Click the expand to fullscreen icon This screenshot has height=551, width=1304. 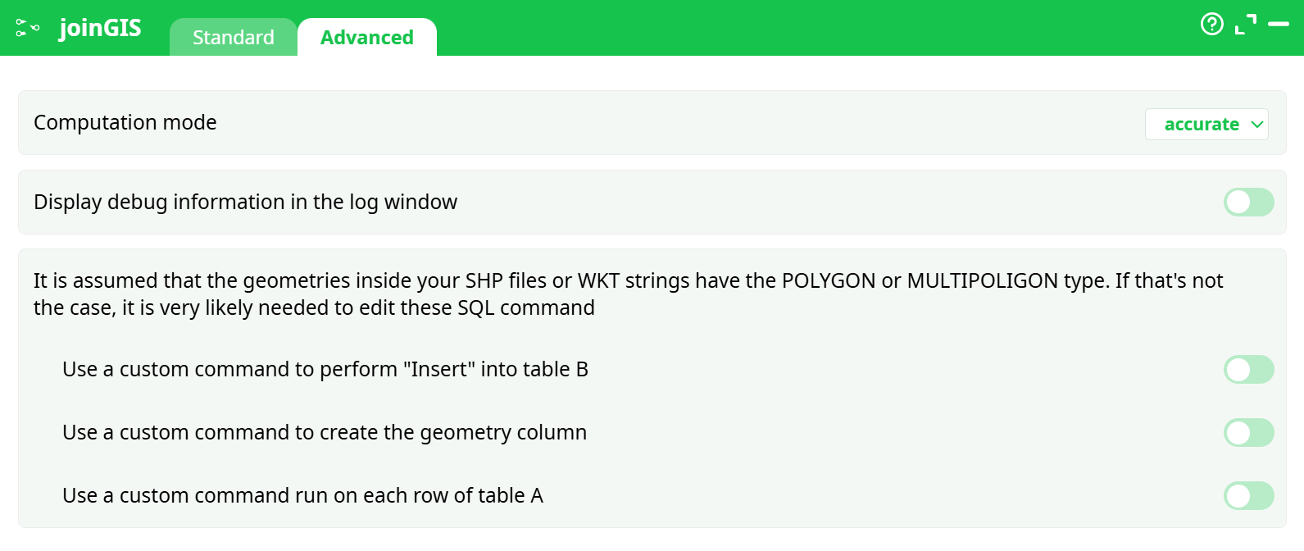[1245, 25]
